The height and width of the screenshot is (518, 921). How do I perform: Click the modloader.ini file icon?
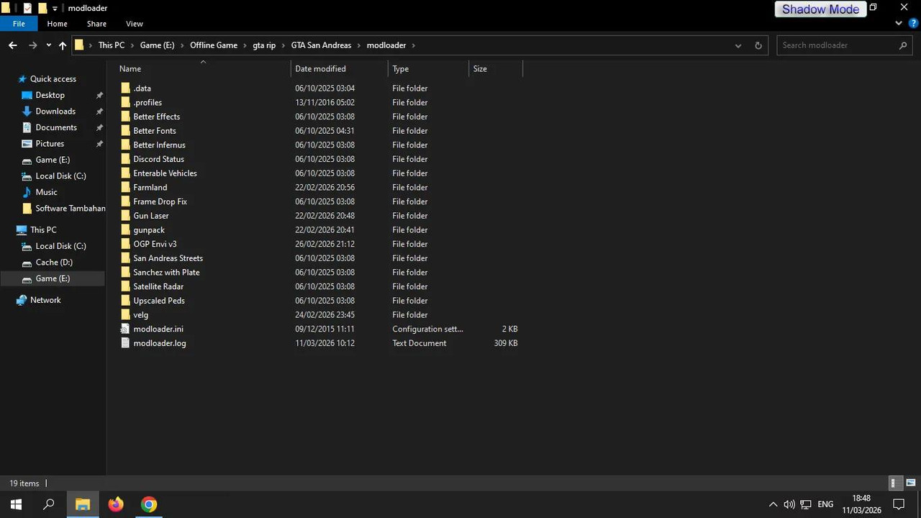coord(126,329)
